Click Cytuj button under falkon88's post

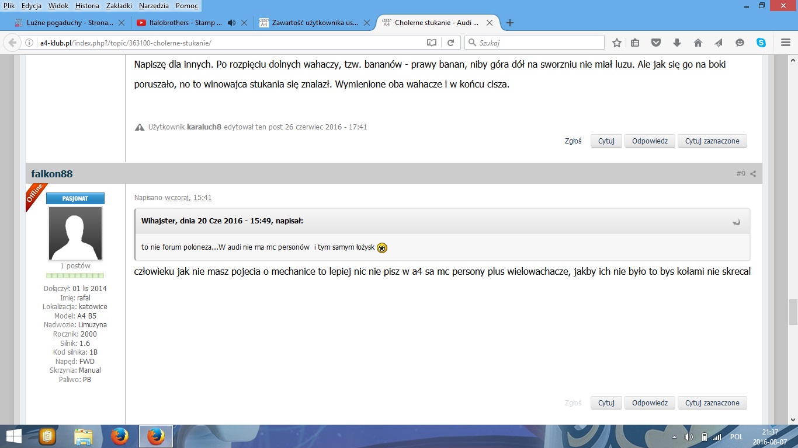point(606,402)
